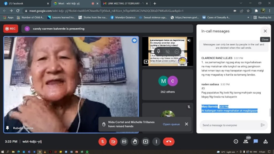Open the raised hands queue
This screenshot has height=154, width=274.
pyautogui.click(x=171, y=124)
